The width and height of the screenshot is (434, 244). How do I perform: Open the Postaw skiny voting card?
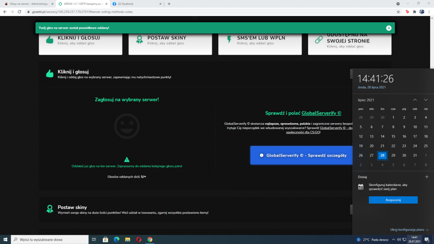170,44
